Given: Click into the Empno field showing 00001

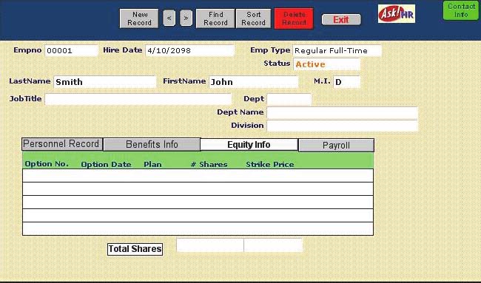Looking at the screenshot, I should click(x=71, y=50).
